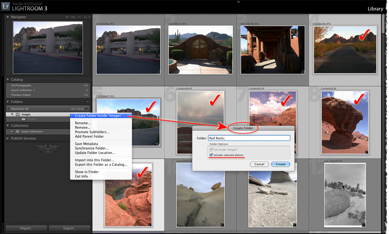This screenshot has height=234, width=389.
Task: Click the Import... button
Action: [26, 228]
